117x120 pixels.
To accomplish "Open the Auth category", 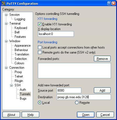I will click(23, 90).
